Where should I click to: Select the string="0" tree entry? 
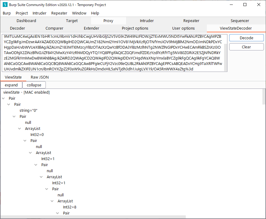(x=28, y=111)
